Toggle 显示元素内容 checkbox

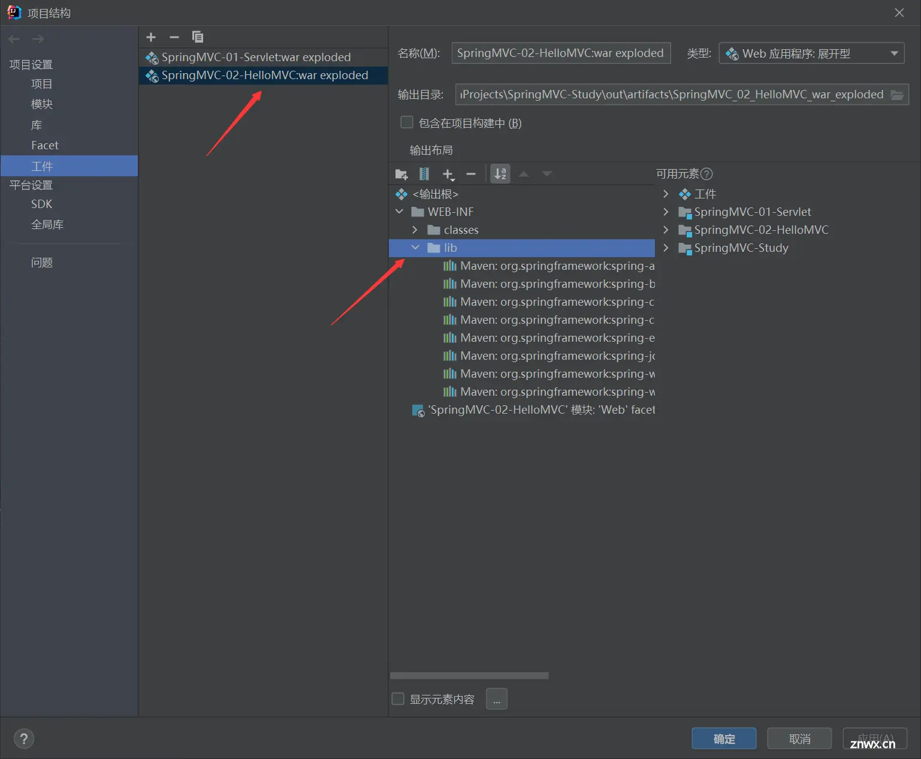(x=398, y=699)
